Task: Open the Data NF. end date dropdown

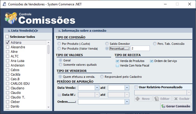Action: [x=127, y=95]
